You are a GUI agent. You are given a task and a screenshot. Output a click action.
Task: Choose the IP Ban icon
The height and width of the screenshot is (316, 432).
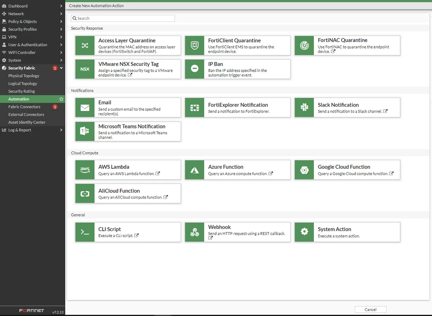(195, 69)
